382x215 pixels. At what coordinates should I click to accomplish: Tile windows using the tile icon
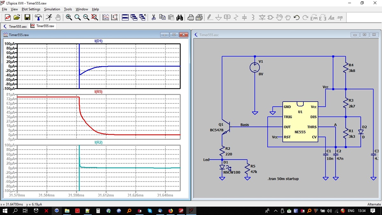pyautogui.click(x=125, y=17)
